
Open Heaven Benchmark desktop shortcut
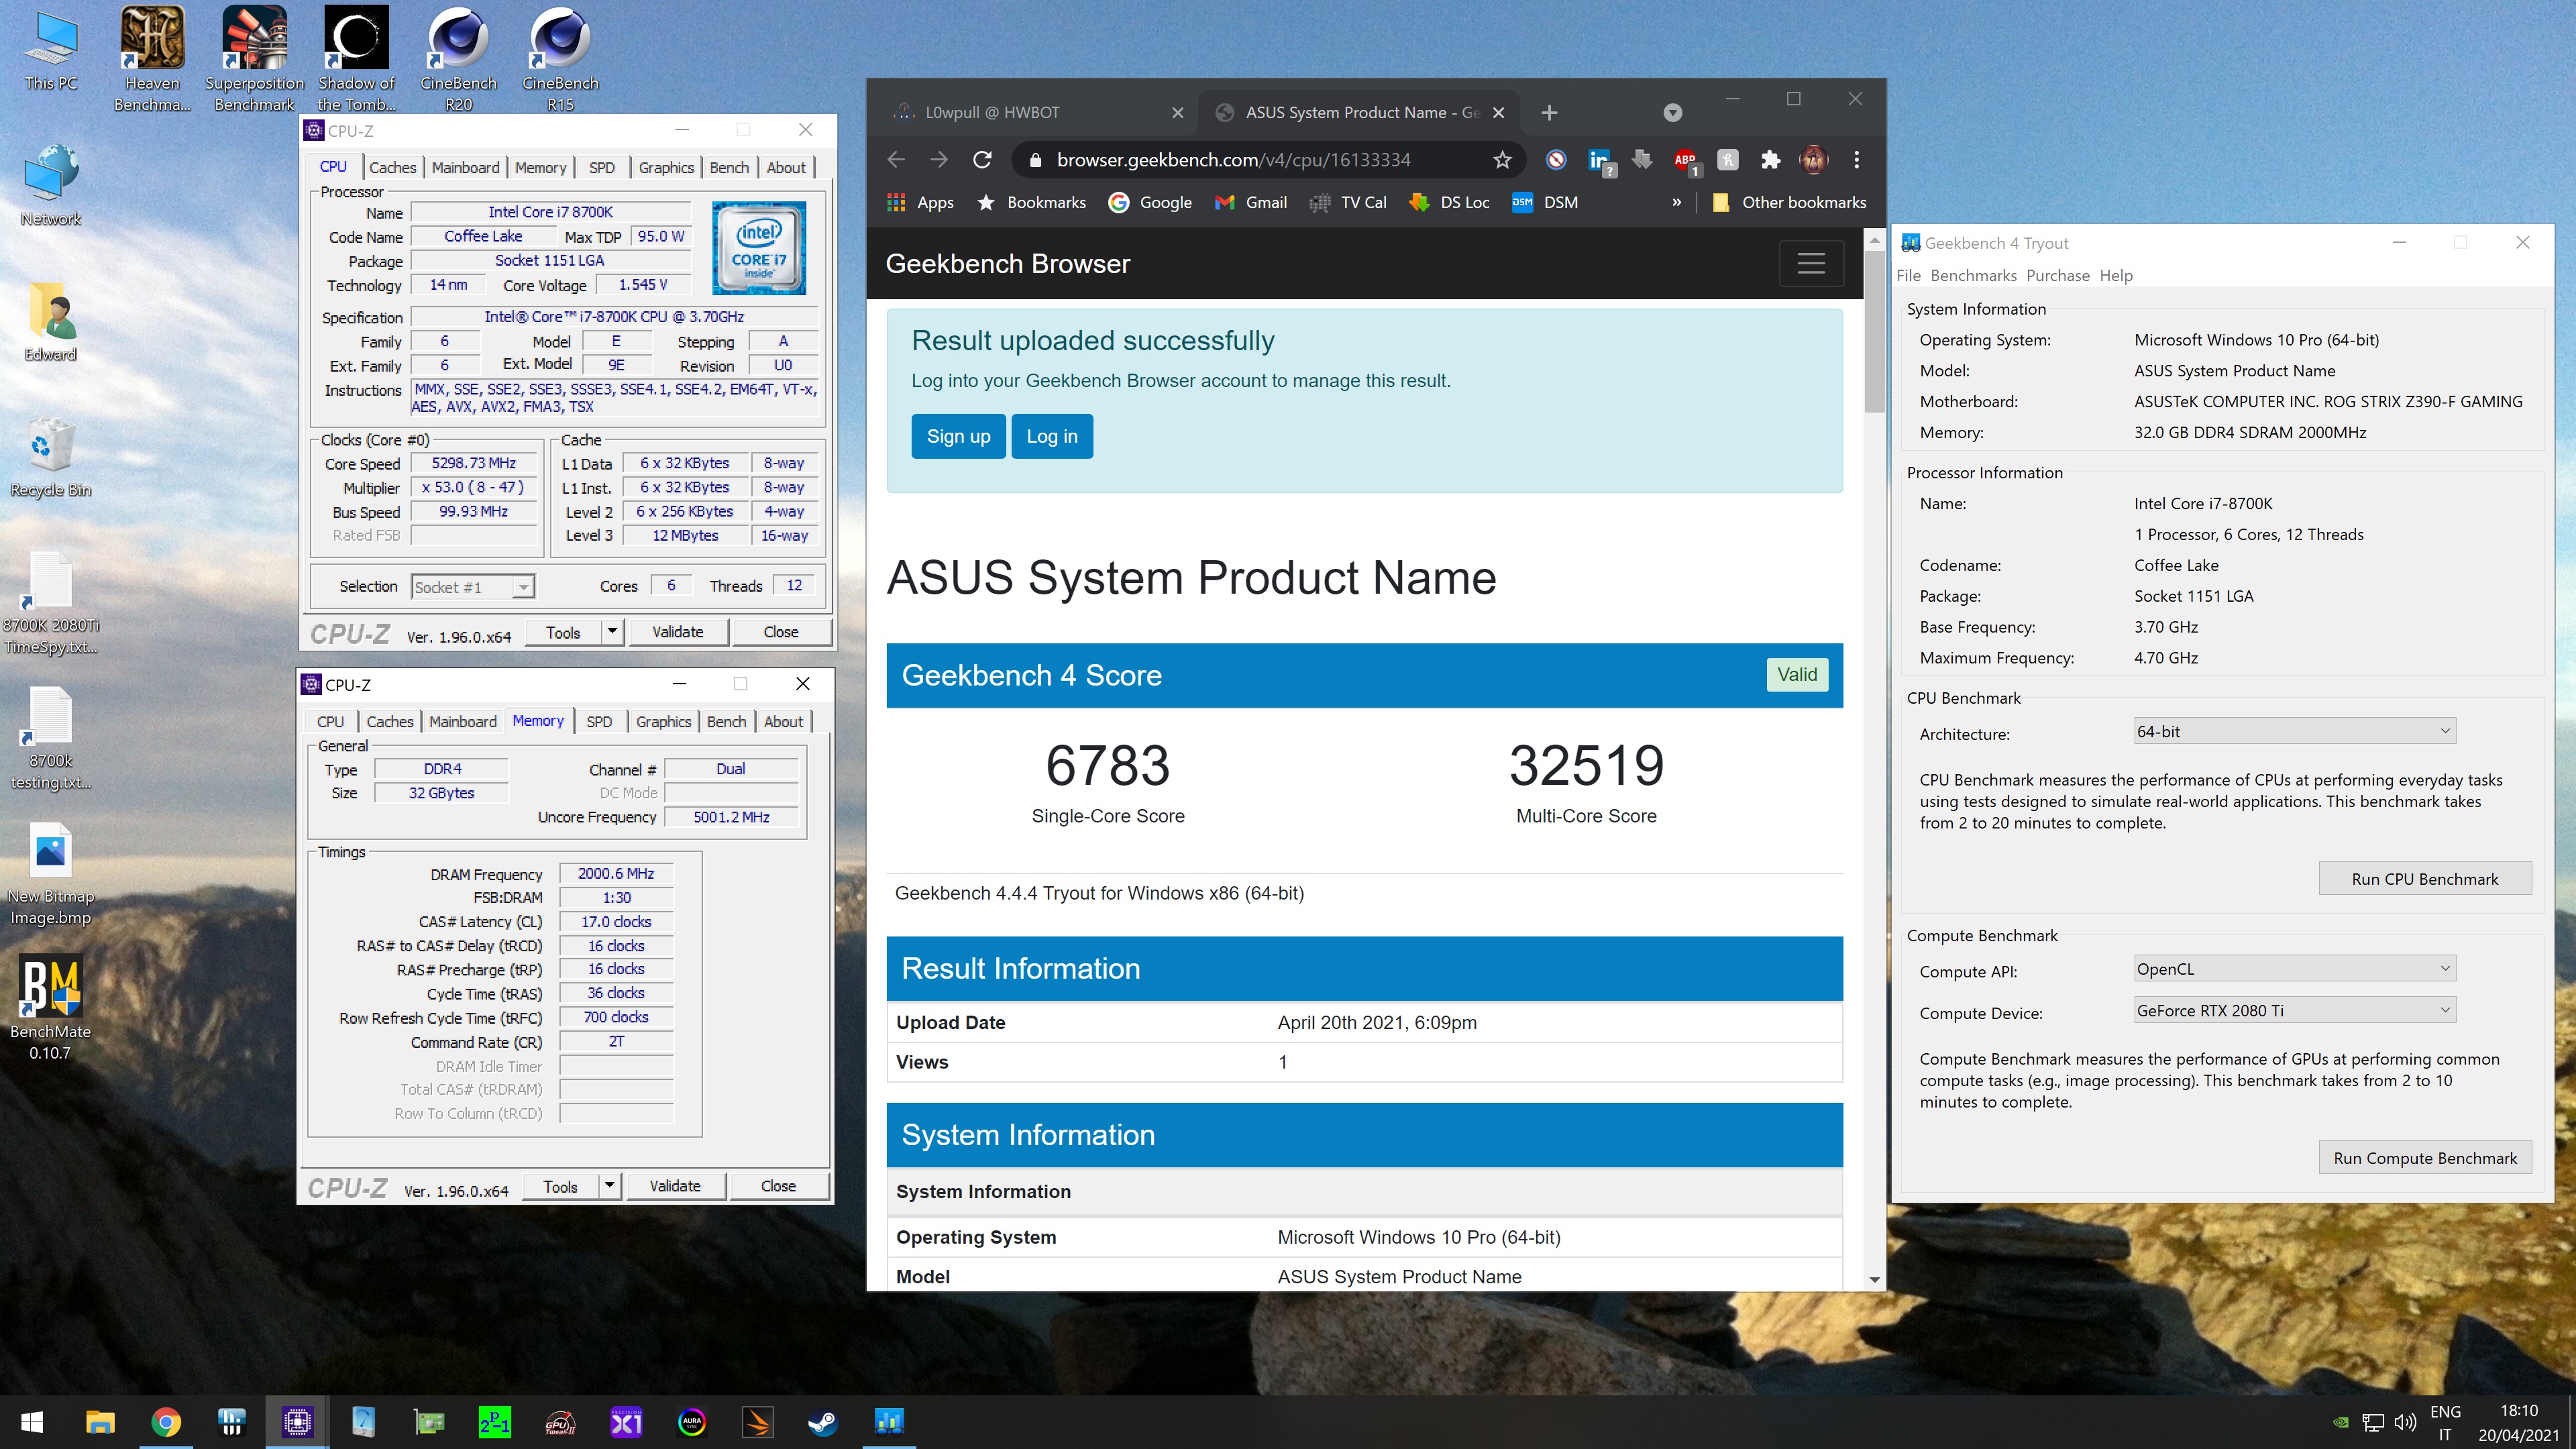(152, 58)
